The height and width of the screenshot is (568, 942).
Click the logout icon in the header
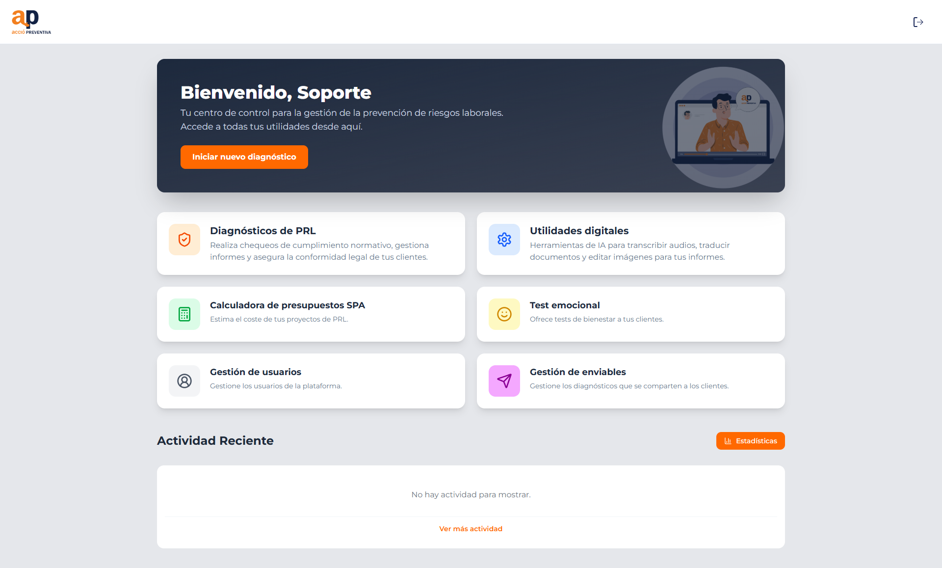click(x=918, y=22)
